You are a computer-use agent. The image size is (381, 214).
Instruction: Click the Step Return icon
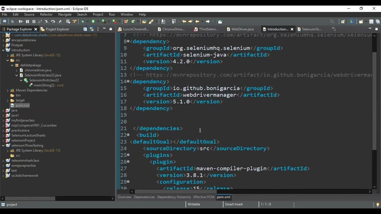60,21
